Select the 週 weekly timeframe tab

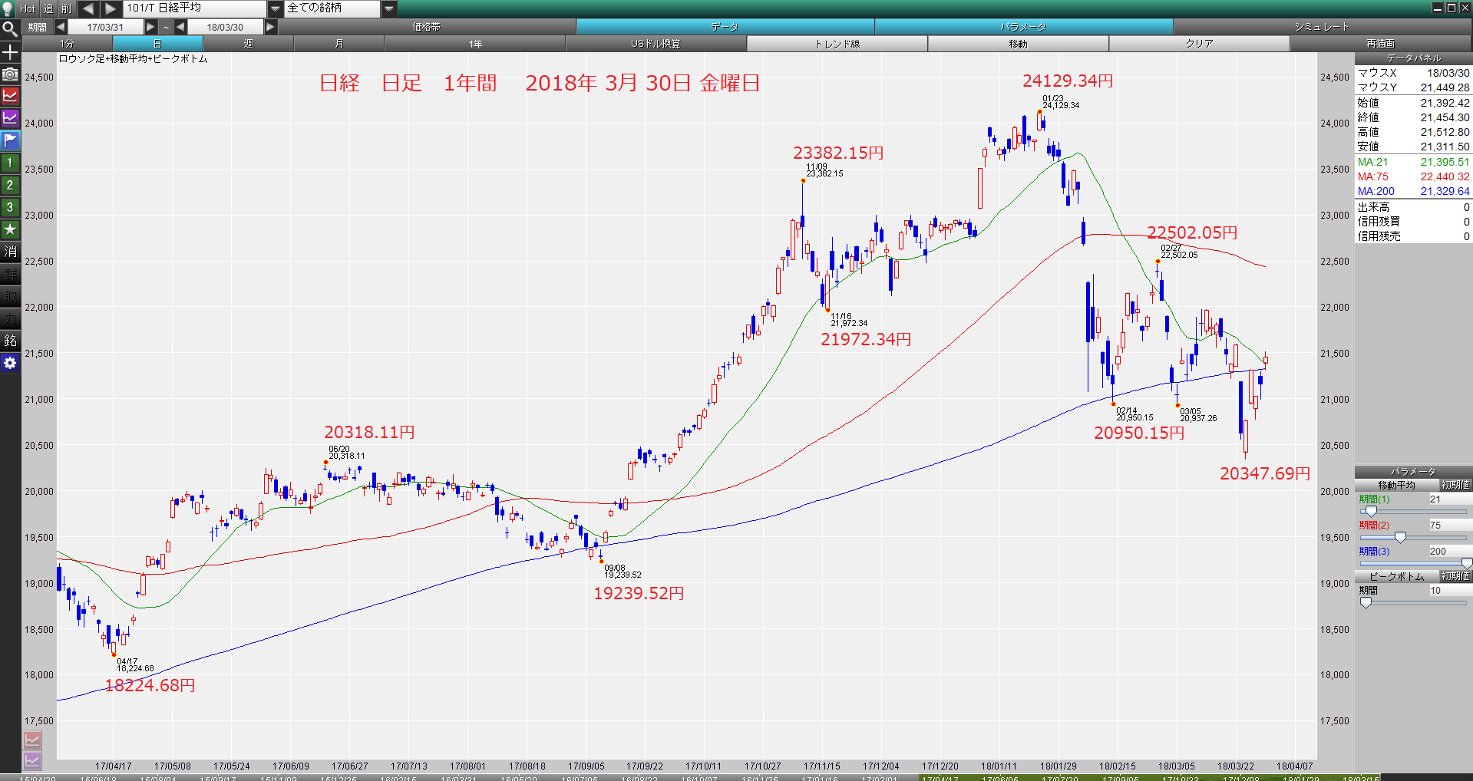[x=248, y=44]
